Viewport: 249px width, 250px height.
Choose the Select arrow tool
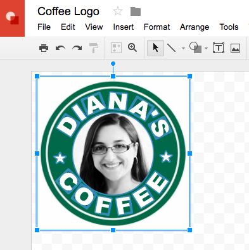(x=155, y=48)
